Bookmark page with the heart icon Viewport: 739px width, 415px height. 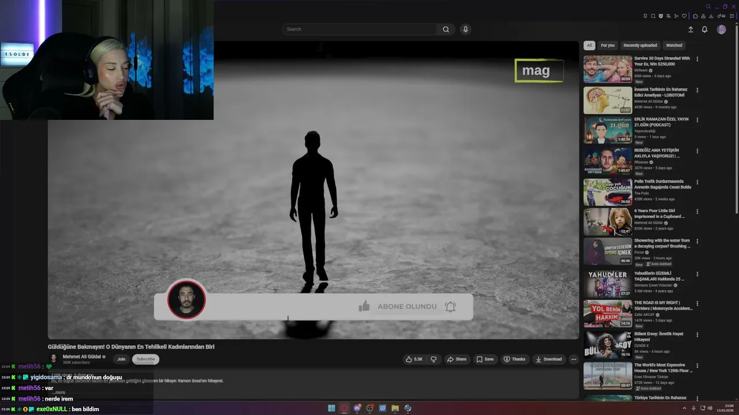coord(684,16)
